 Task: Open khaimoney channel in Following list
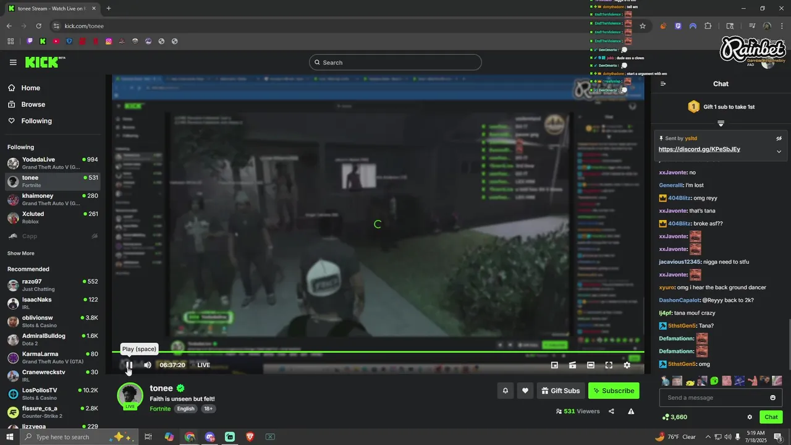(x=53, y=200)
